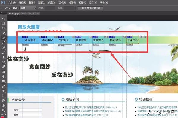Click the 基于参考线的切片 button

pos(91,8)
